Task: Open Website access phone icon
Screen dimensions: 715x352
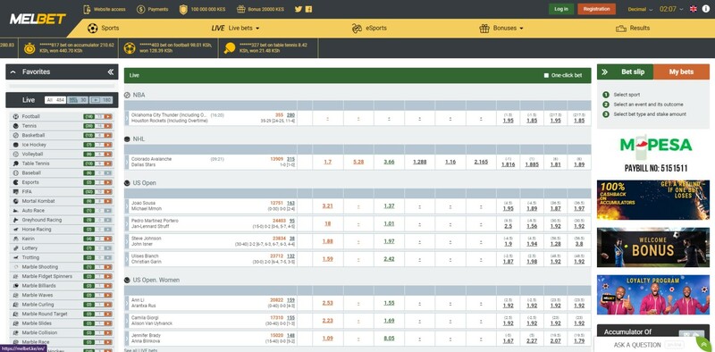Action: (x=87, y=9)
